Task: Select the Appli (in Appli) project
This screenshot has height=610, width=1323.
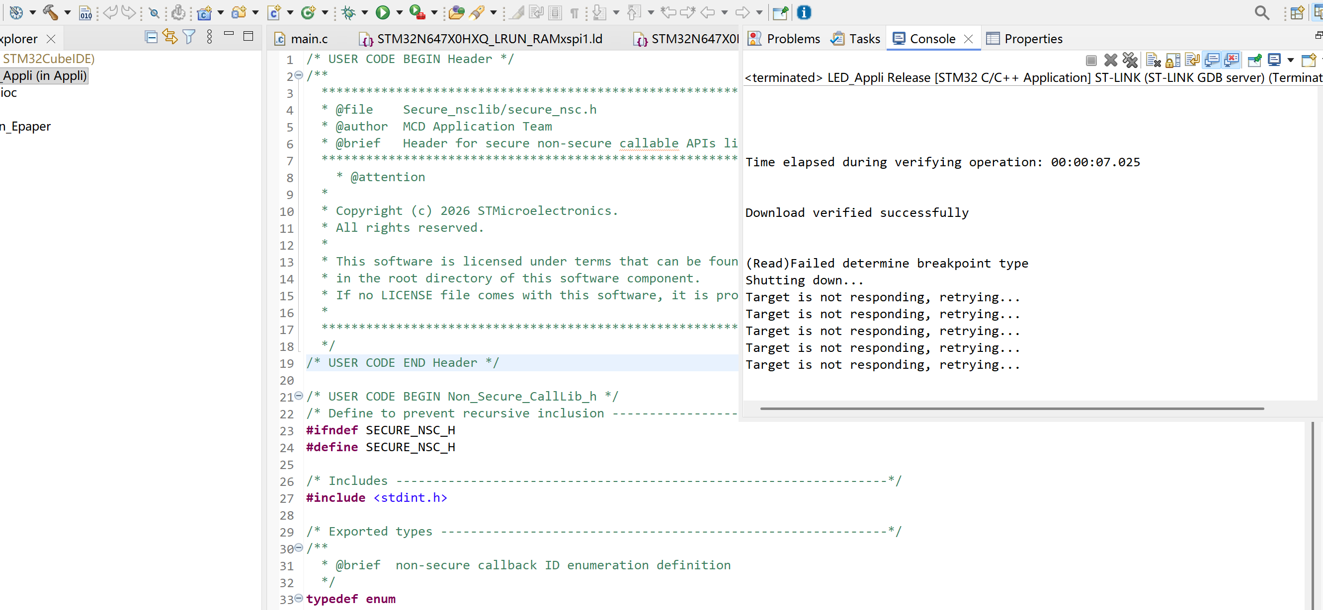Action: (44, 76)
